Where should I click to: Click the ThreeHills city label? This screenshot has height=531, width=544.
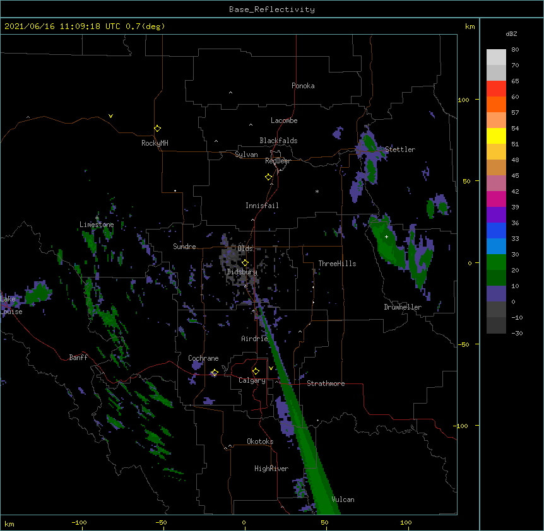click(x=337, y=264)
